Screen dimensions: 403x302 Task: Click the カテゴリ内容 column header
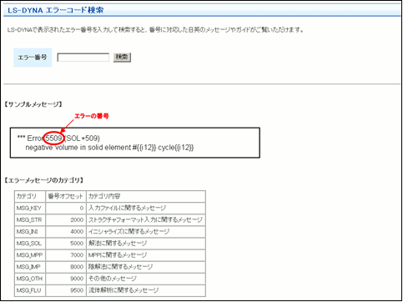pos(146,196)
